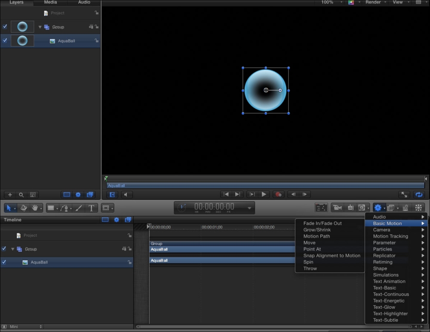The width and height of the screenshot is (430, 332).
Task: Click the Record animation button
Action: pyautogui.click(x=278, y=194)
